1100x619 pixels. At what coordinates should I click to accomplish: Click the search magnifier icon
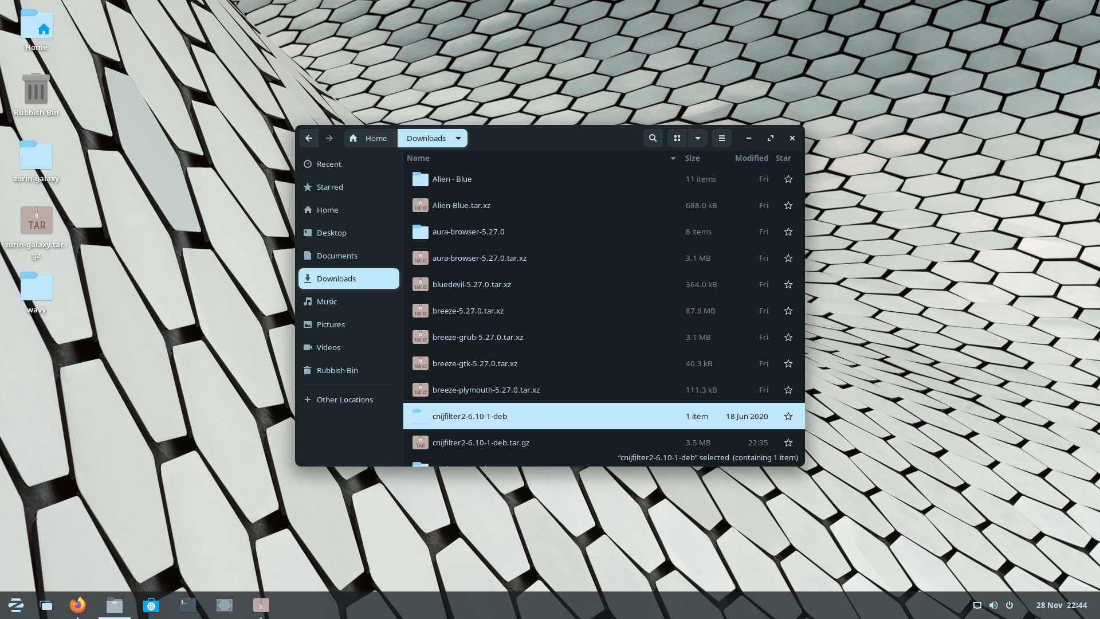click(x=653, y=138)
